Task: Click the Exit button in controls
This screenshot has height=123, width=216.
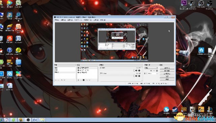Action: [167, 79]
